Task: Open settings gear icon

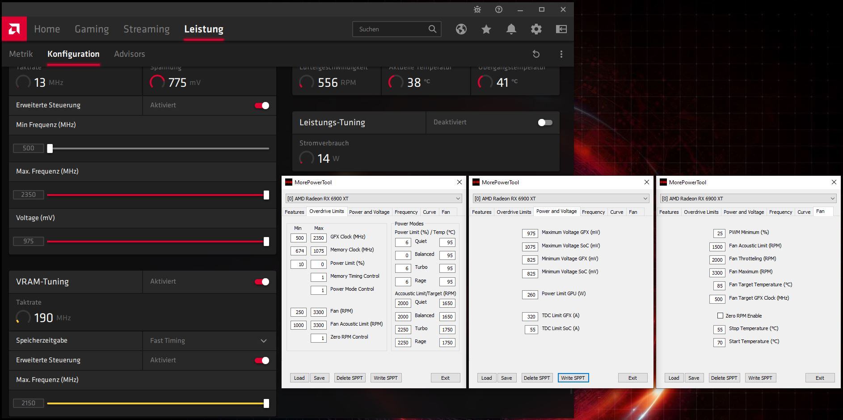Action: [x=536, y=29]
